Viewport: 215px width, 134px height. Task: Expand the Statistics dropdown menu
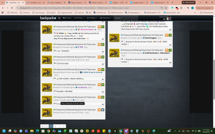pos(106,18)
